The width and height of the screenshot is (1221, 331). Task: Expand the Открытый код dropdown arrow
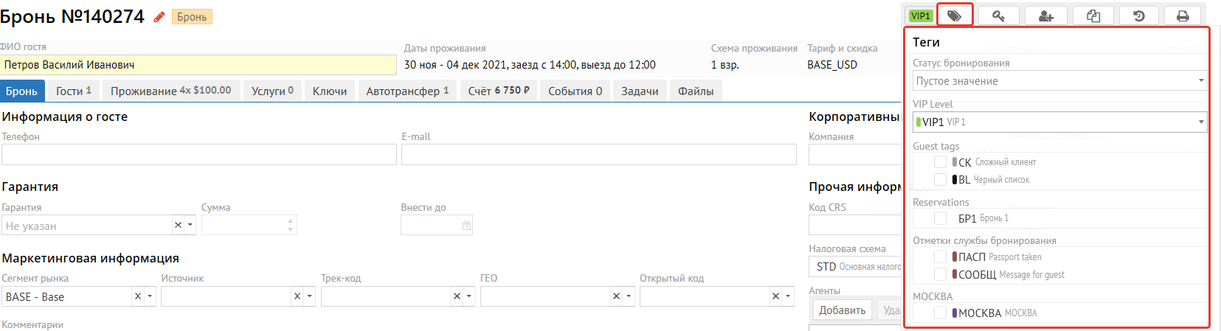pyautogui.click(x=787, y=296)
